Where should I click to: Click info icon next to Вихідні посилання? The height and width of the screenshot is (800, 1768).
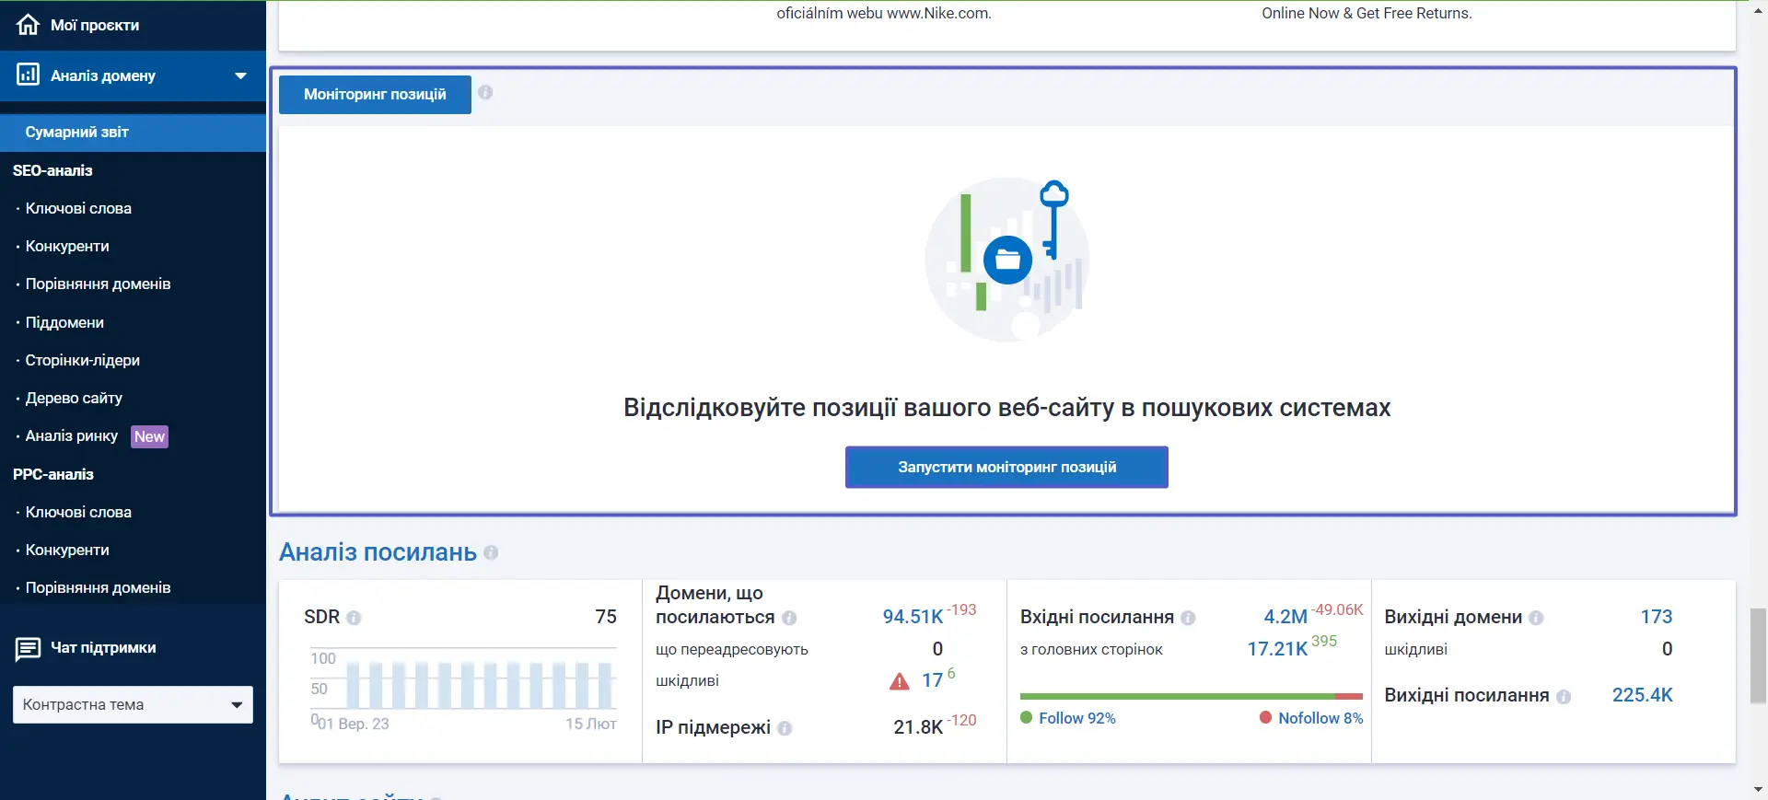click(x=1564, y=697)
